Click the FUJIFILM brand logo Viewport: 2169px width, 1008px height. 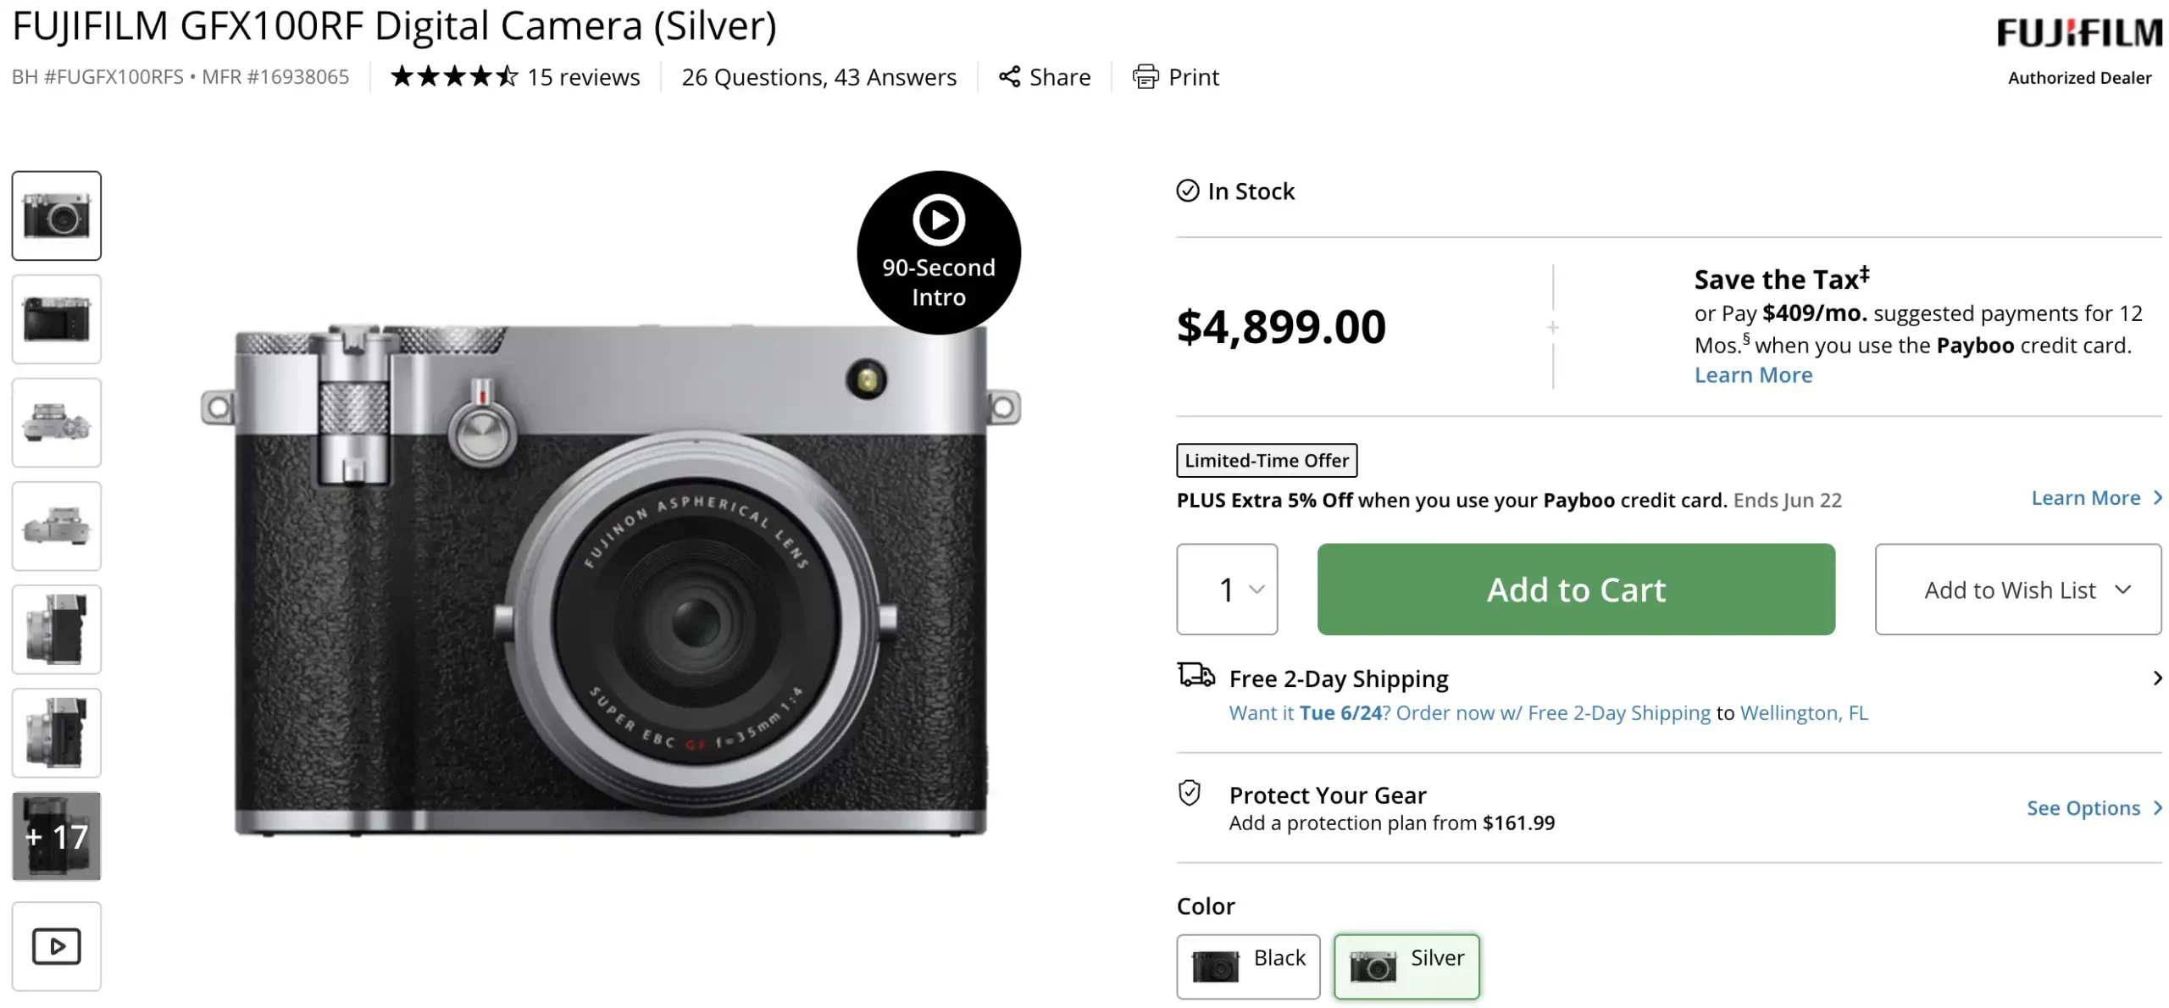[x=2078, y=34]
